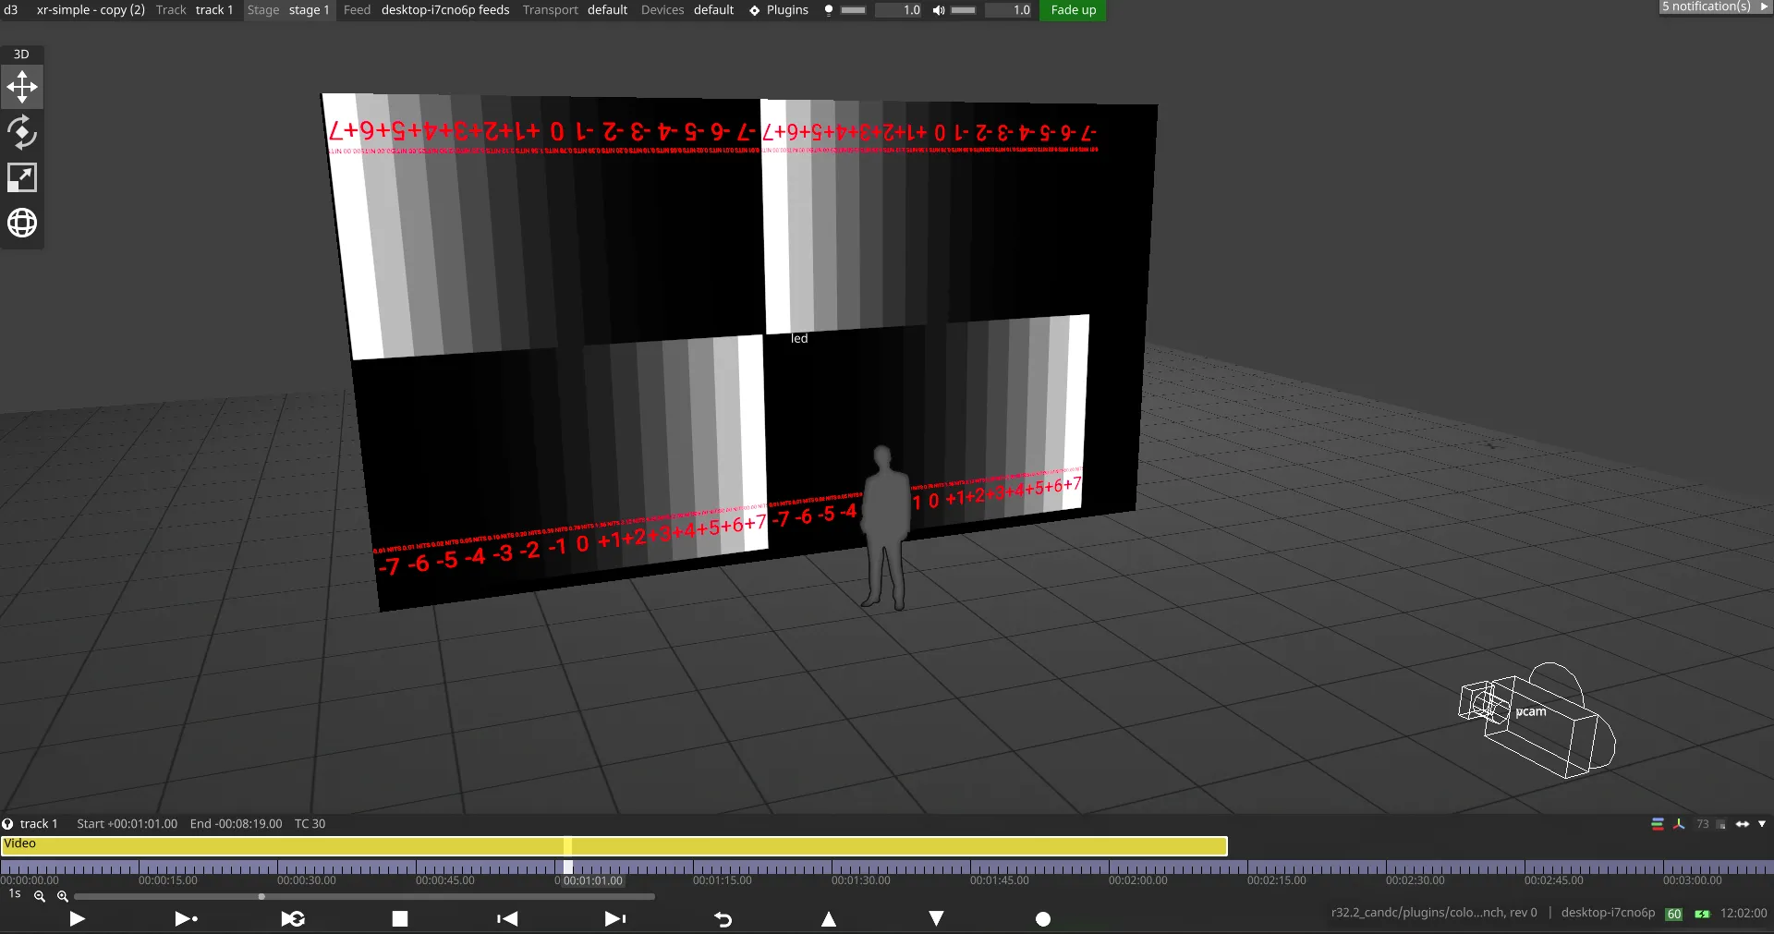The width and height of the screenshot is (1774, 934).
Task: Click the colored layers stack icon
Action: tap(1658, 824)
